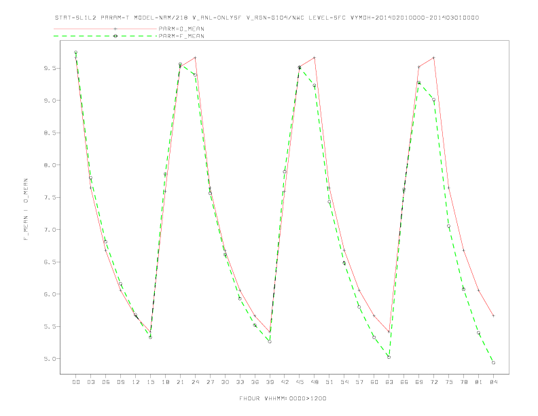
Task: Click the 63 forecast hour tick label
Action: coord(389,382)
